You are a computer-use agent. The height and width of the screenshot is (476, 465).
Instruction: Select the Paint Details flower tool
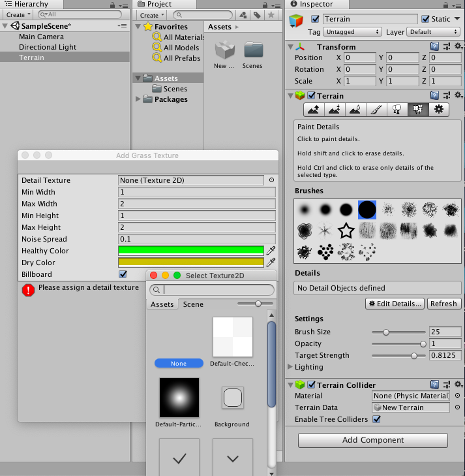coord(418,110)
